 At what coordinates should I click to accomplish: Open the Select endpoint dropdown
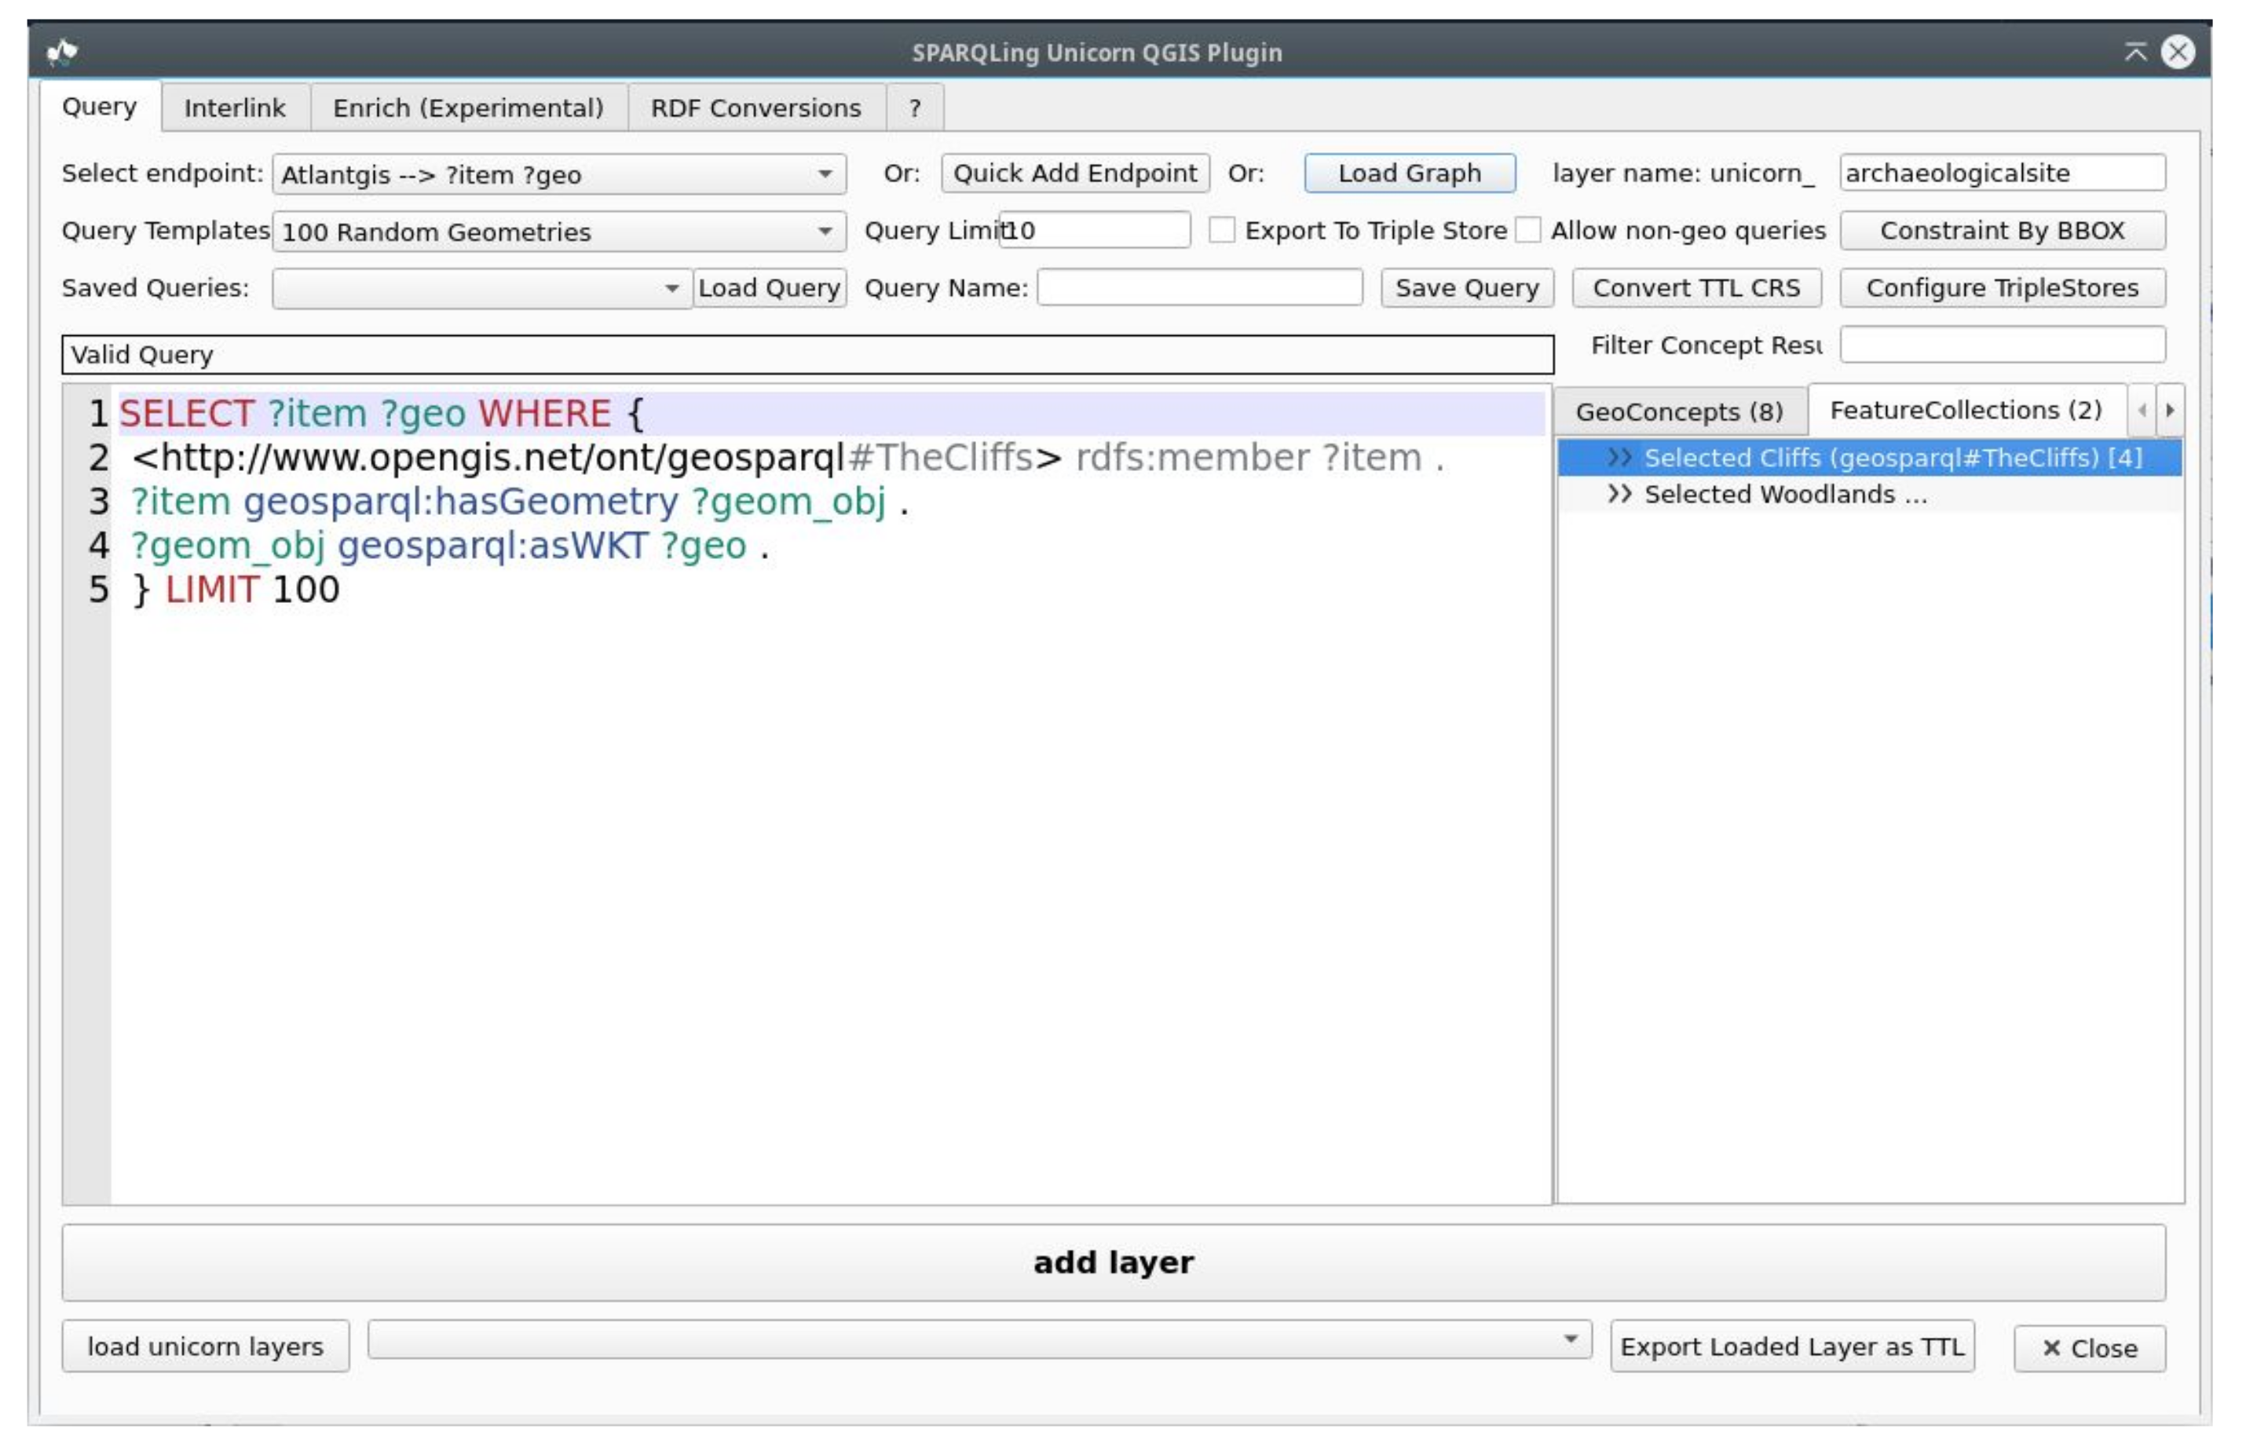[558, 174]
